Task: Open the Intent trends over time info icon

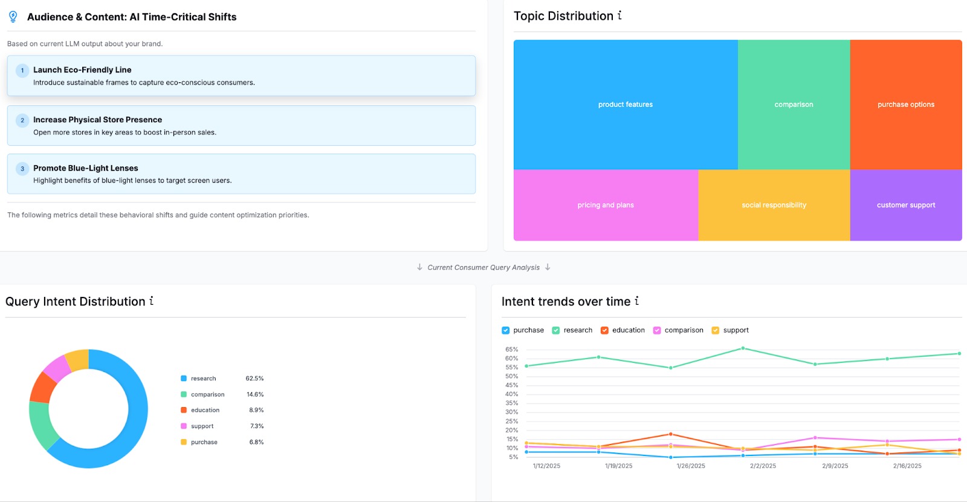Action: [636, 301]
